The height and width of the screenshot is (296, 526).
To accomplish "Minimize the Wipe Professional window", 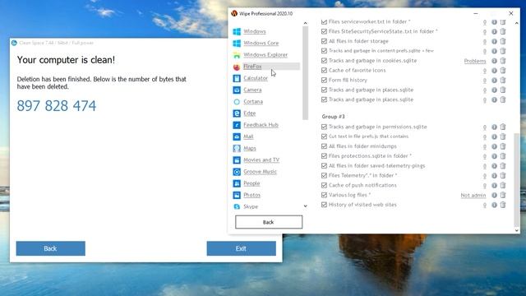I will click(476, 13).
